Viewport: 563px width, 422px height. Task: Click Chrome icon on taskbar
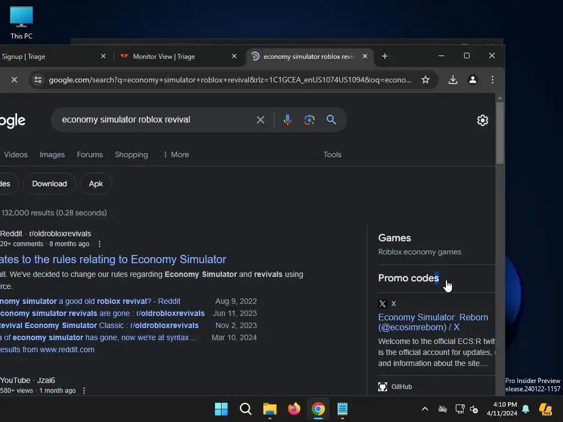(318, 409)
